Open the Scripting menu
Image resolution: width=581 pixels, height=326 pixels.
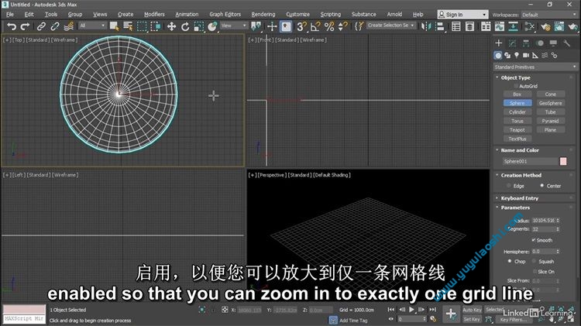[331, 14]
